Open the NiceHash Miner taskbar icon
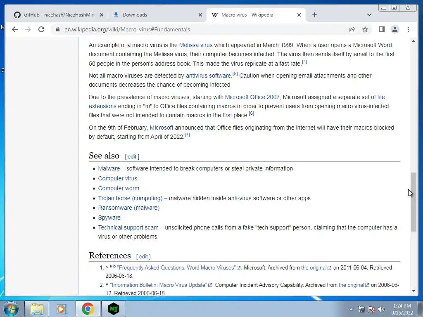The width and height of the screenshot is (423, 317). pyautogui.click(x=113, y=309)
